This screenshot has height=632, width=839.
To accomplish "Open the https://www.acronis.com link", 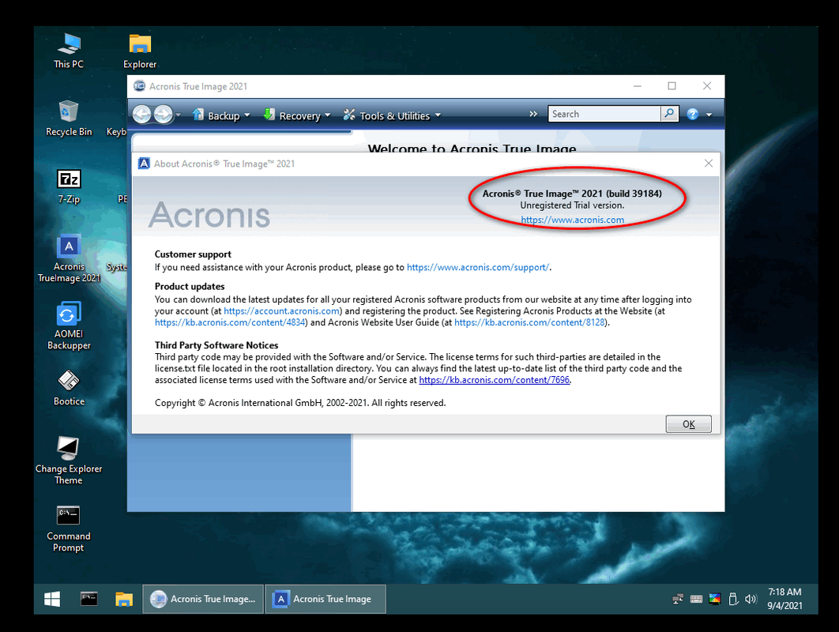I will click(x=572, y=220).
